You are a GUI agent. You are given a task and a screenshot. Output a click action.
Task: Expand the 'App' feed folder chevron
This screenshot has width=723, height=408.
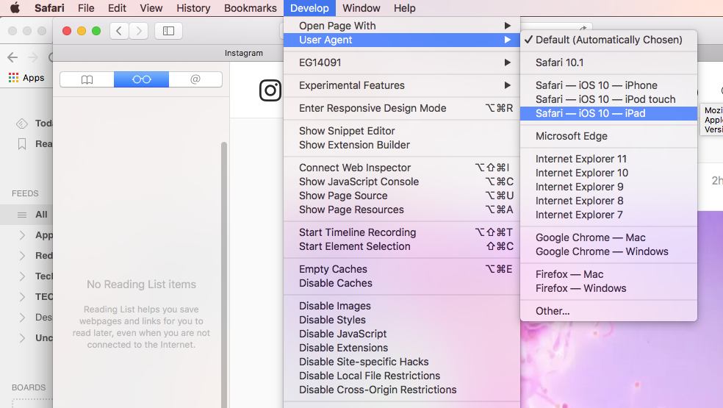(22, 235)
